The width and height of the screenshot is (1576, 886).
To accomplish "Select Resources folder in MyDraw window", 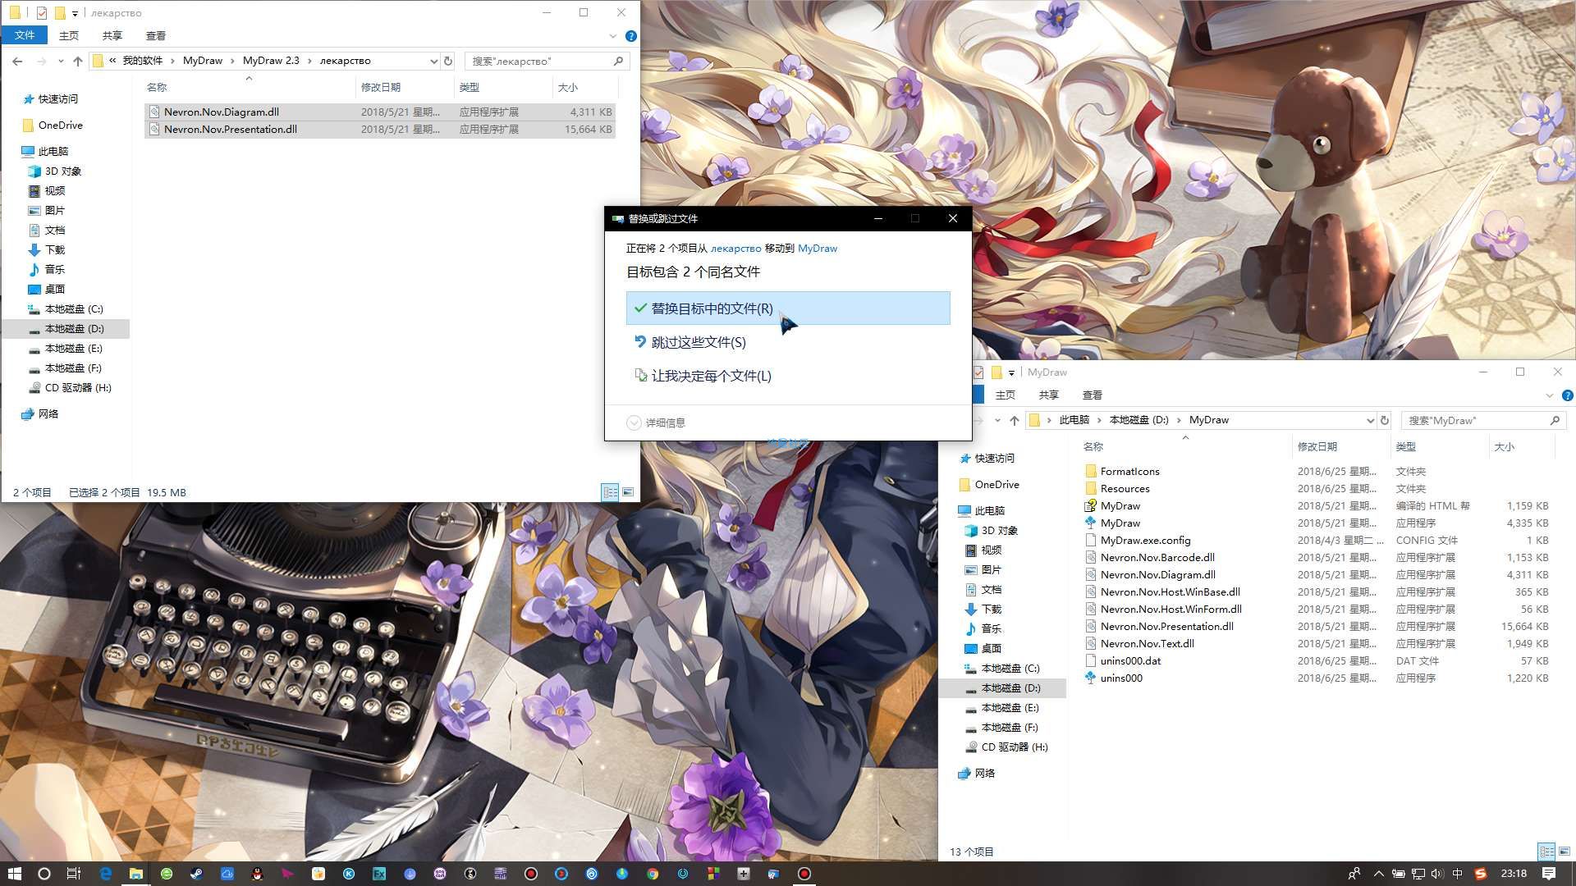I will point(1318,488).
